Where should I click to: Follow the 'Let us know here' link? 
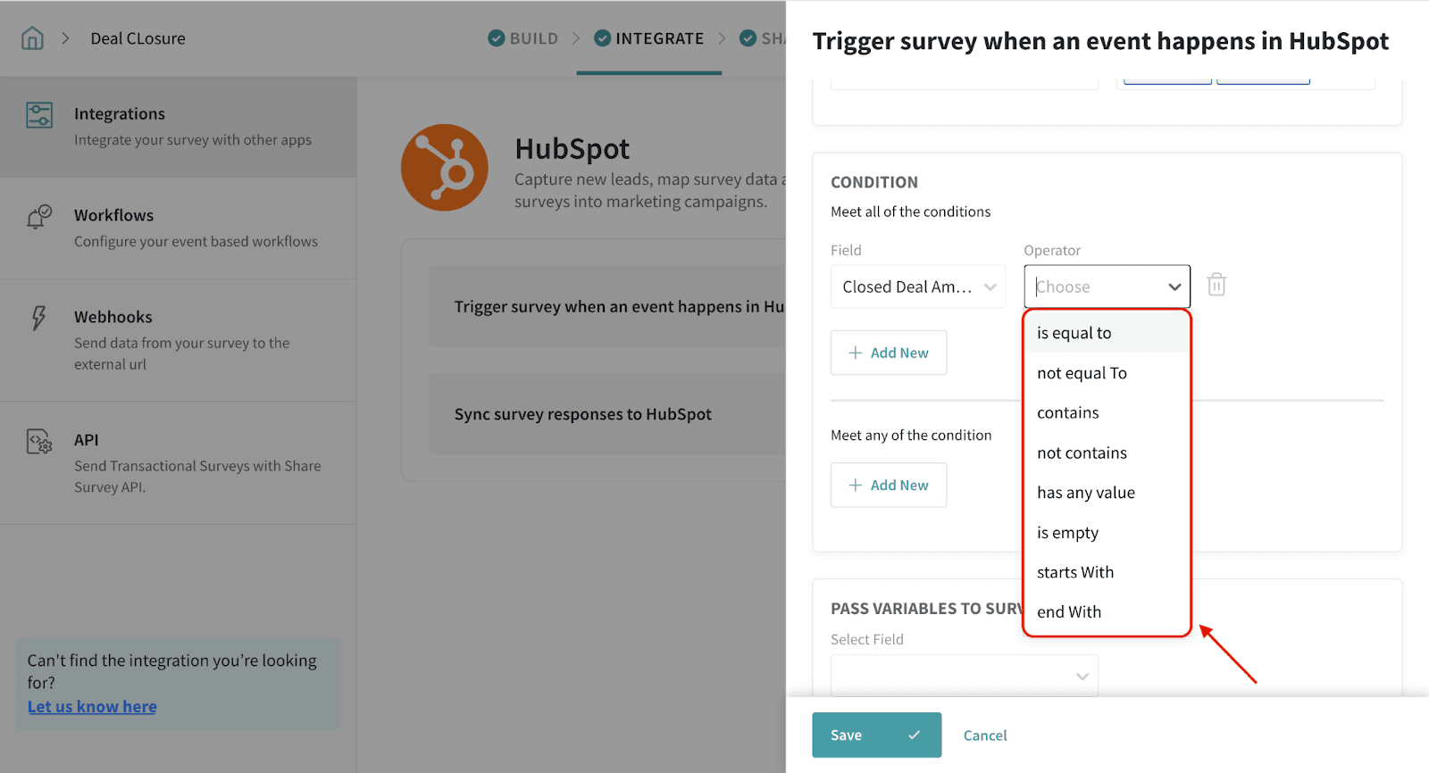[x=92, y=707]
